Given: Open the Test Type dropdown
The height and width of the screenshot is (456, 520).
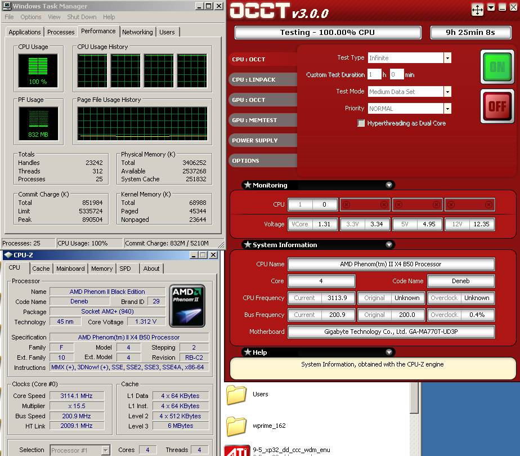Looking at the screenshot, I should 447,58.
